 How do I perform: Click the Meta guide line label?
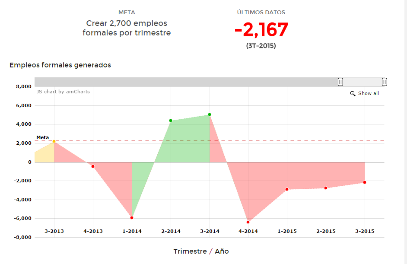42,137
